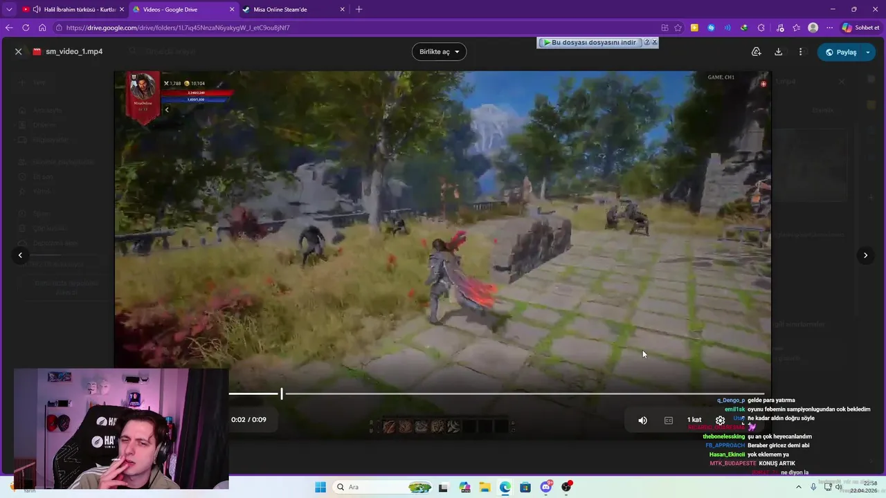Open Task View on taskbar
The height and width of the screenshot is (498, 886).
tap(443, 487)
